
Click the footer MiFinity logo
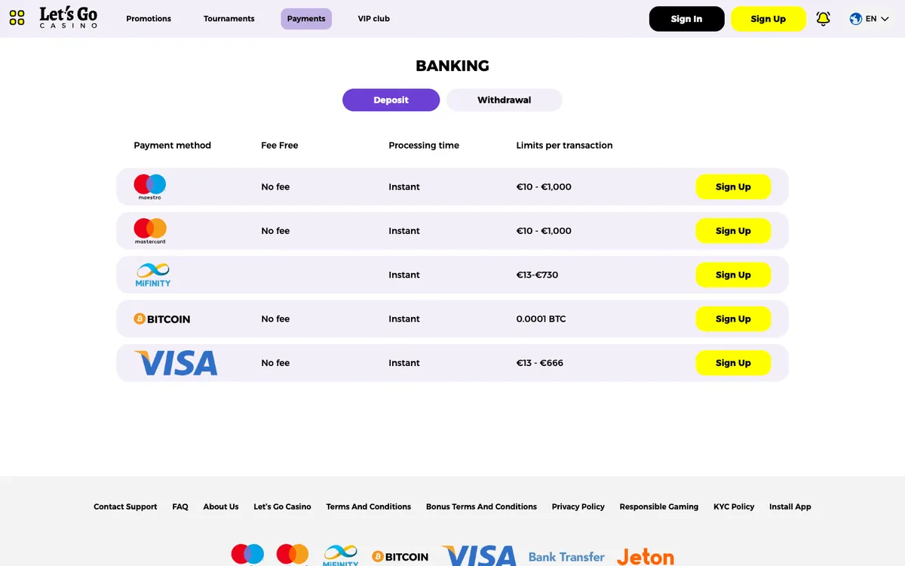[x=340, y=555]
